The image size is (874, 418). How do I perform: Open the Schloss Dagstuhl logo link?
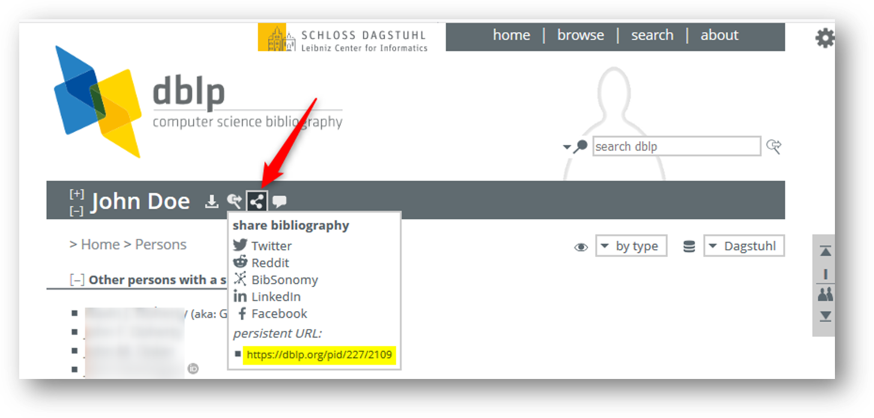[343, 37]
